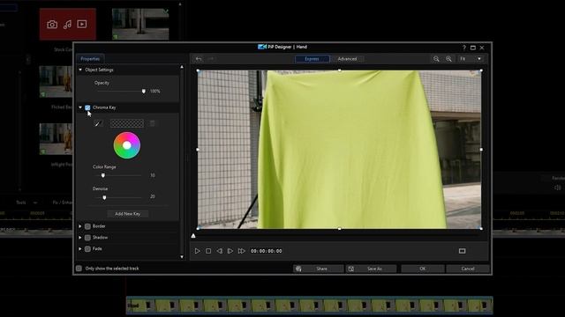Click the Share button icon
This screenshot has height=317, width=565.
click(298, 269)
